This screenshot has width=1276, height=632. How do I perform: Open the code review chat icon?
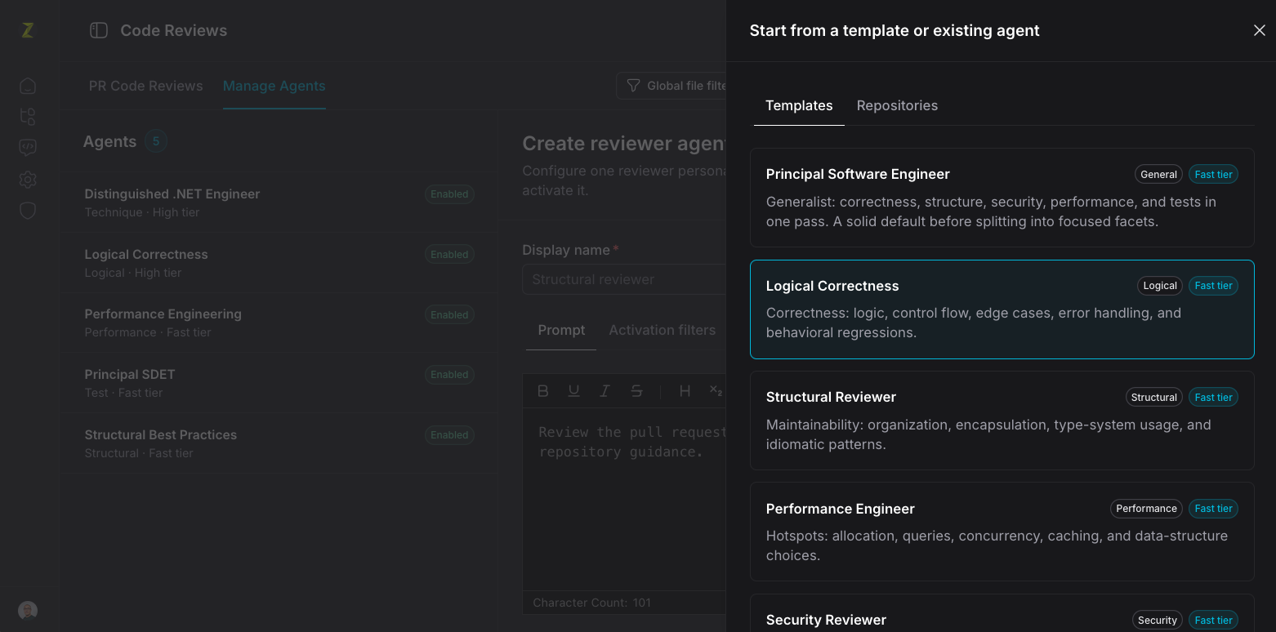[28, 148]
